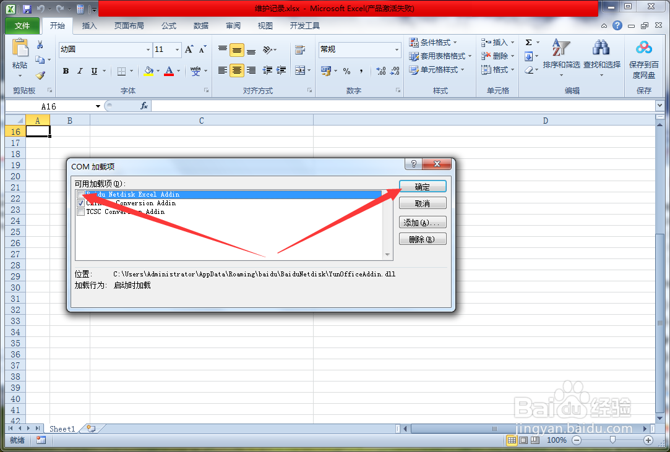670x452 pixels.
Task: Toggle Bold formatting
Action: (66, 71)
